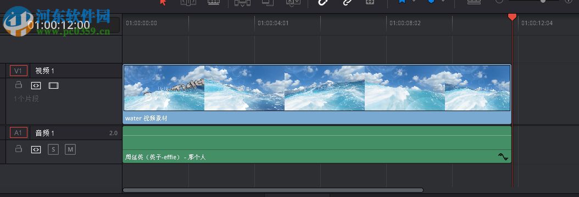
Task: Click the V1 destination control button
Action: (x=19, y=71)
